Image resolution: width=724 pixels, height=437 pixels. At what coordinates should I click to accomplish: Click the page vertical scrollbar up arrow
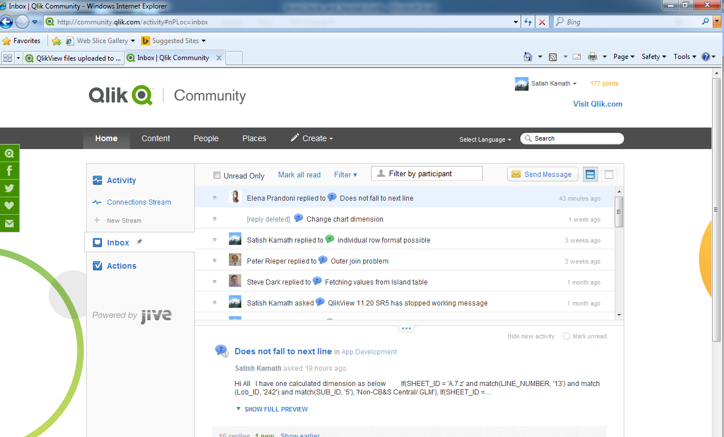point(717,73)
